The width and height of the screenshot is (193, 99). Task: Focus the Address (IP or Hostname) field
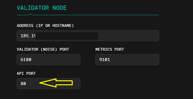(x=88, y=36)
